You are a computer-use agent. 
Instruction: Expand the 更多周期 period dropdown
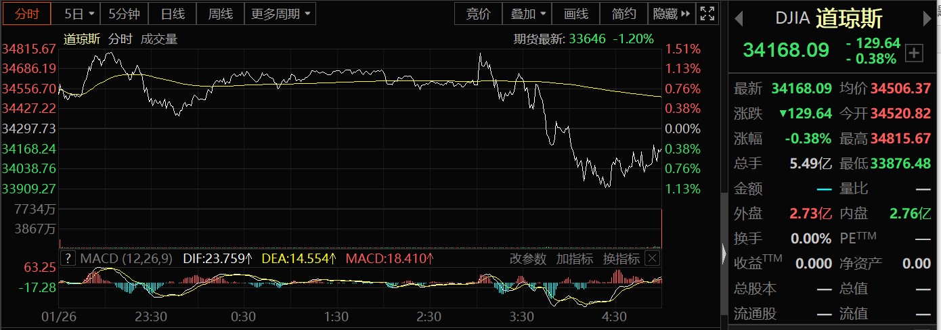[307, 14]
